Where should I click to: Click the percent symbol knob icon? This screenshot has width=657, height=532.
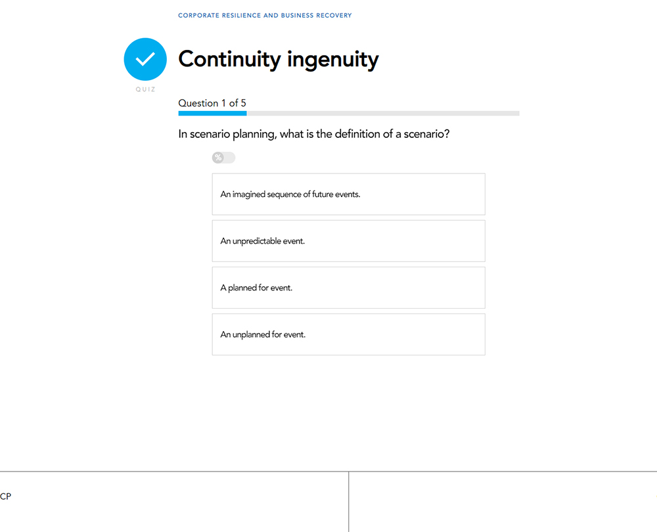point(218,158)
